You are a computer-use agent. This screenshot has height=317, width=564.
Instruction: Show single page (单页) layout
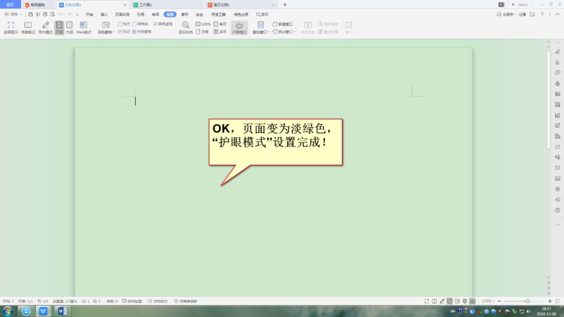pyautogui.click(x=220, y=24)
